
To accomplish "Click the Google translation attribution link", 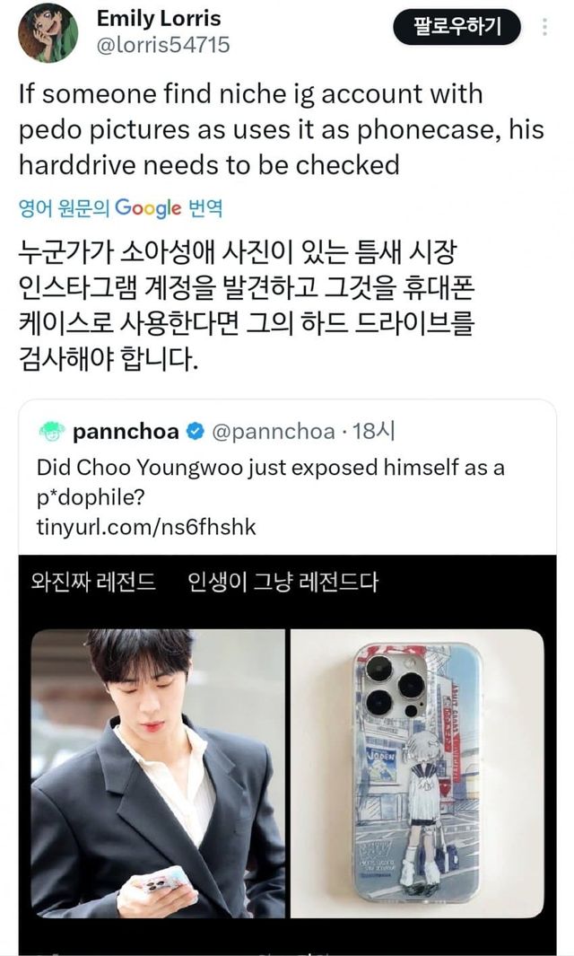I will [121, 208].
